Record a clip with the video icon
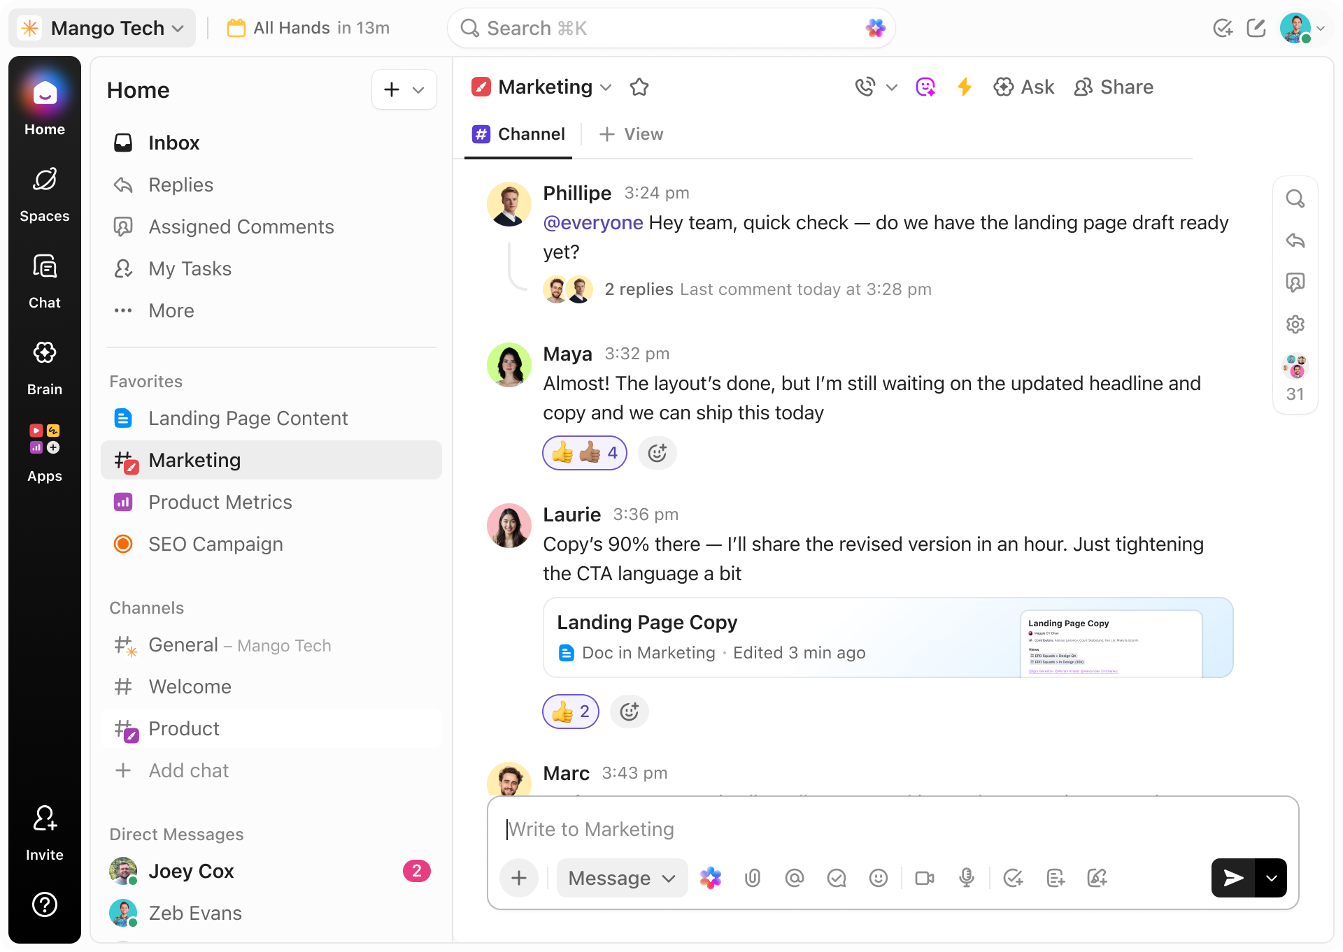This screenshot has width=1343, height=952. pos(924,878)
